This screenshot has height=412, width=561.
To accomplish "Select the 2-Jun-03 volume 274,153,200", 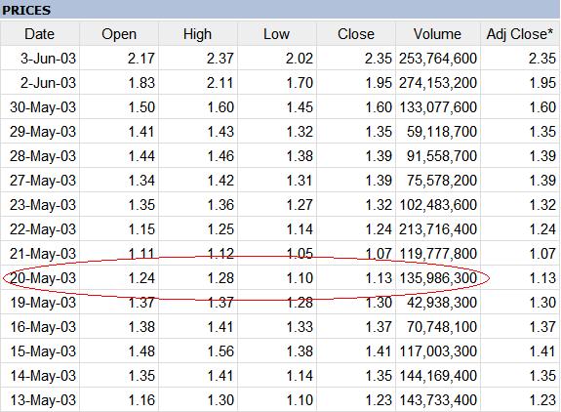I will click(x=438, y=83).
